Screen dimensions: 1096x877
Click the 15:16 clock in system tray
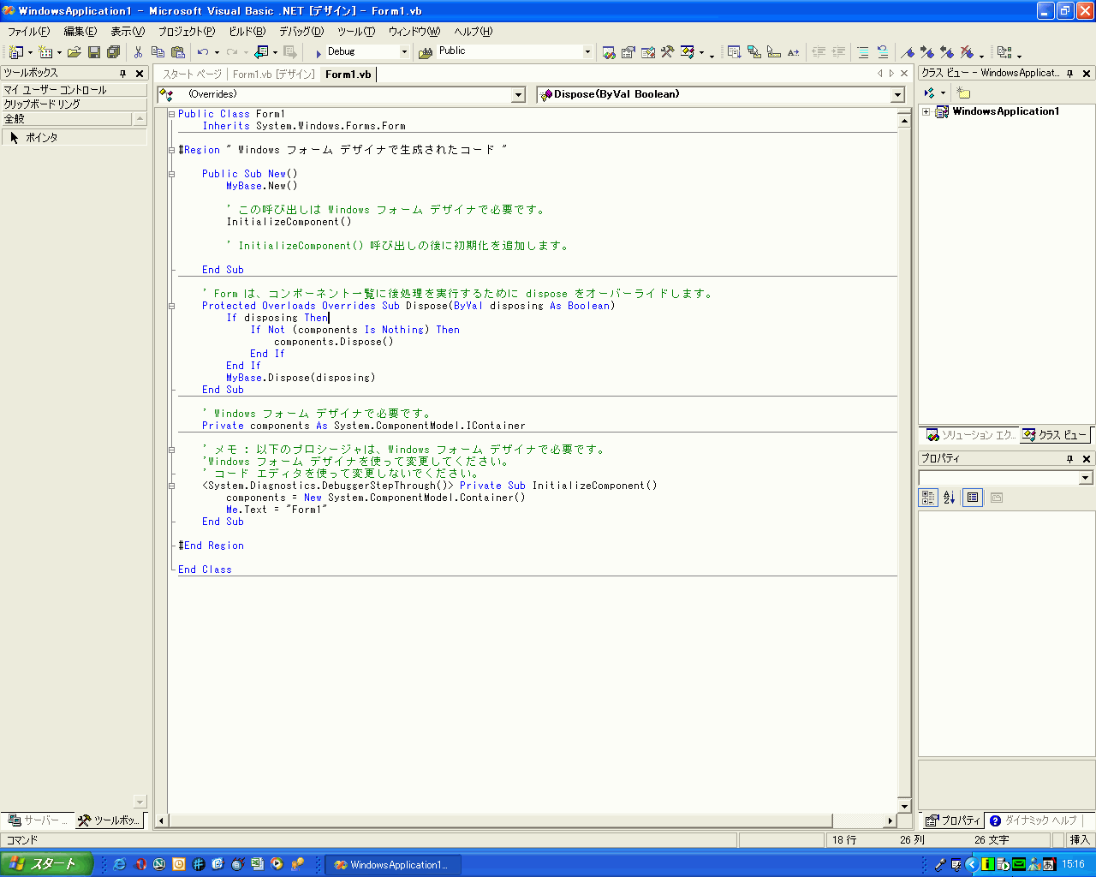point(1074,864)
